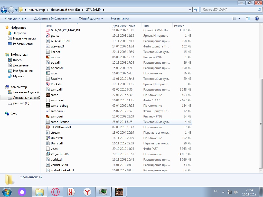Open the address bar history dropdown
Image resolution: width=263 pixels, height=197 pixels.
pos(190,10)
